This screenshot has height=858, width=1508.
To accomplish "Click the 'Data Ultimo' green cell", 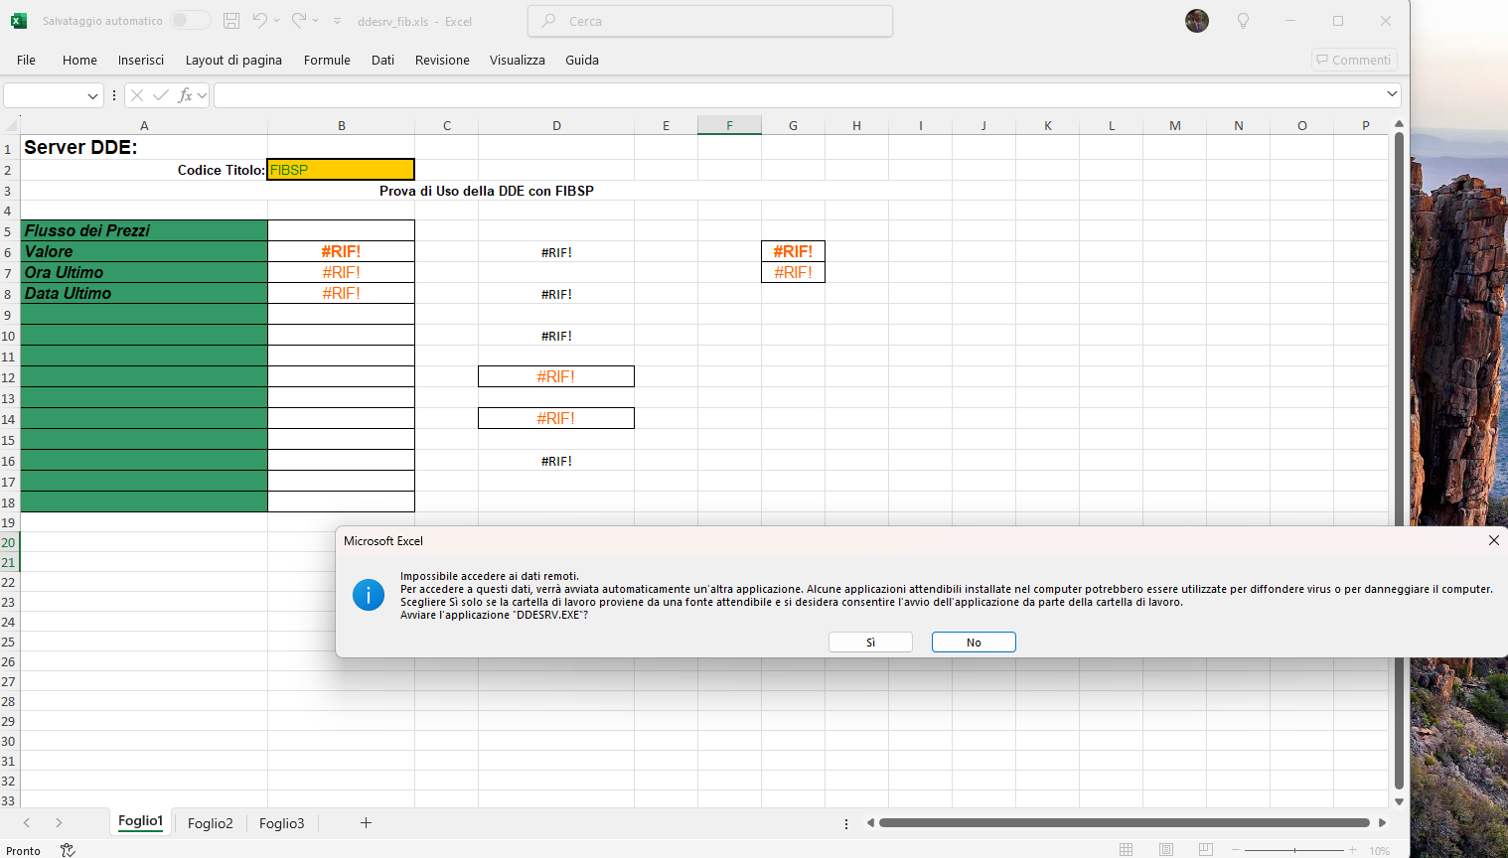I will tap(144, 293).
